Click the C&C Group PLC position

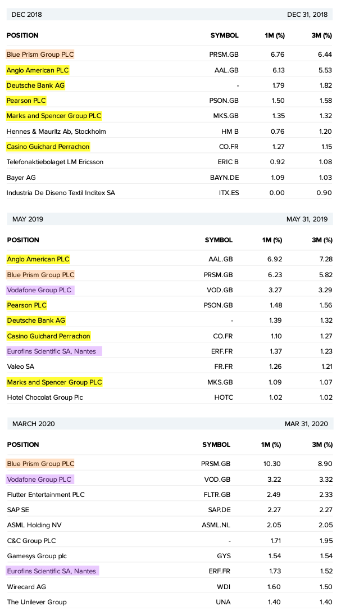tap(31, 541)
